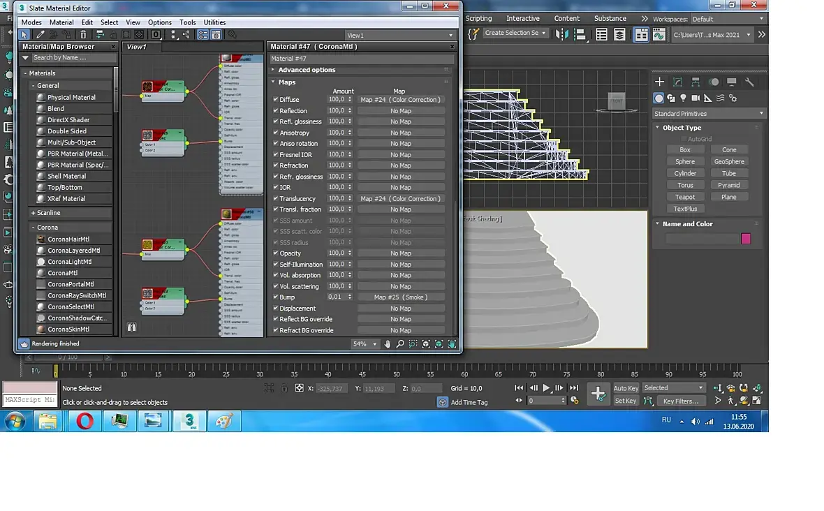Click the Auto Key button
Screen dimensions: 824x511
(x=626, y=388)
